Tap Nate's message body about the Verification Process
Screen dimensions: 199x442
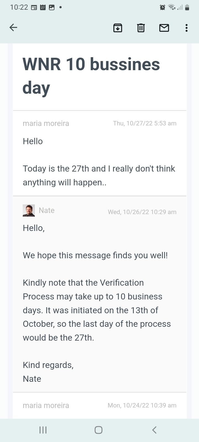click(x=97, y=310)
